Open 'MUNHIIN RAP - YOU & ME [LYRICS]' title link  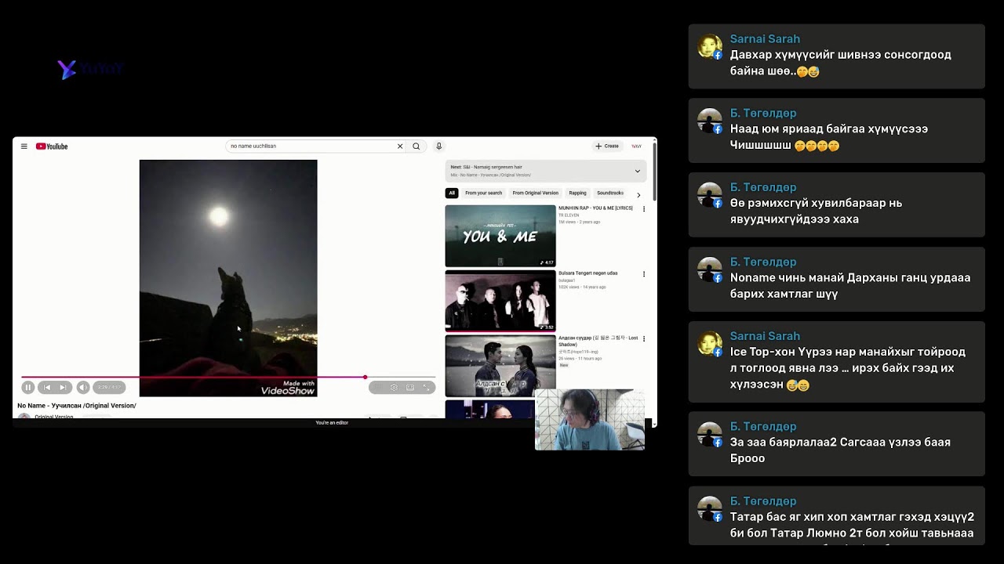click(595, 208)
